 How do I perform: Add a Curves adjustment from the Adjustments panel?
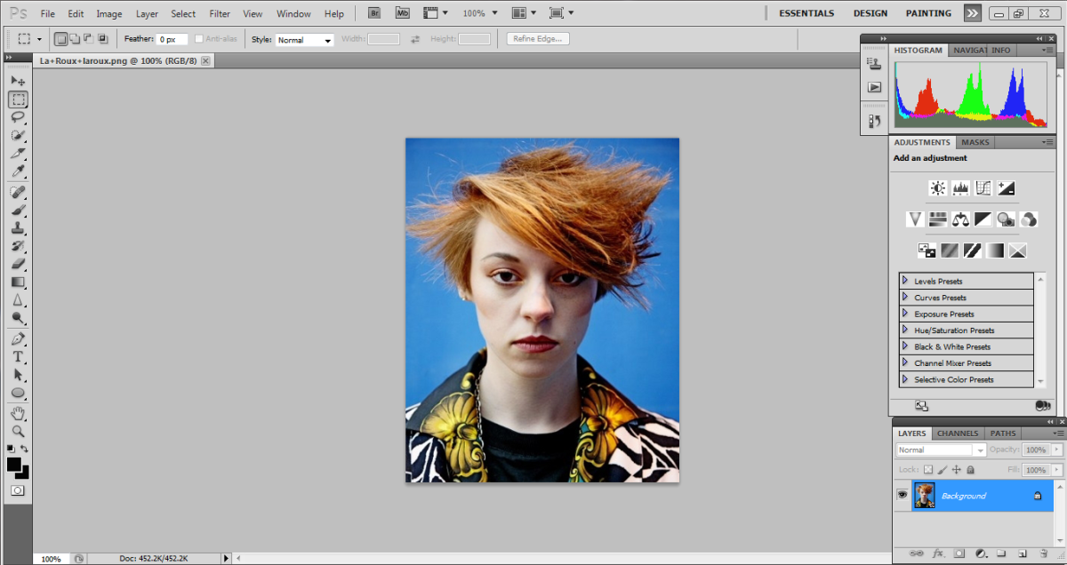tap(983, 187)
